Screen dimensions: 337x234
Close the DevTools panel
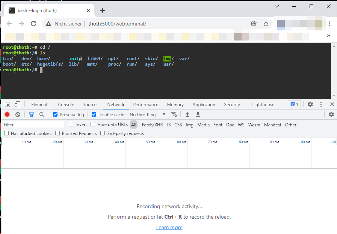pos(332,104)
